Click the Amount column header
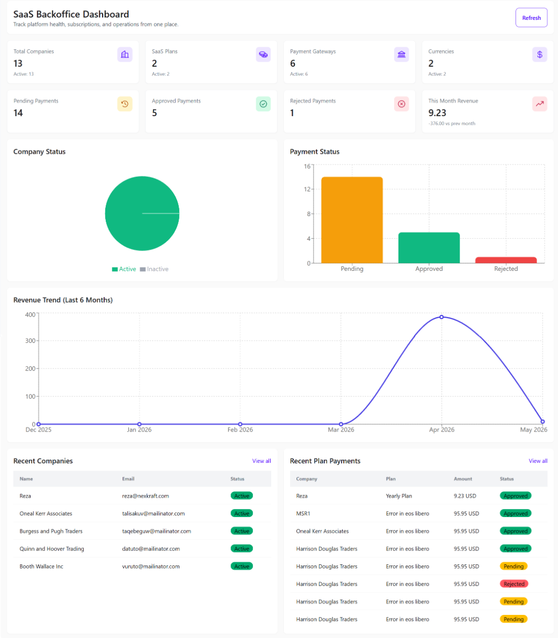 pos(463,479)
